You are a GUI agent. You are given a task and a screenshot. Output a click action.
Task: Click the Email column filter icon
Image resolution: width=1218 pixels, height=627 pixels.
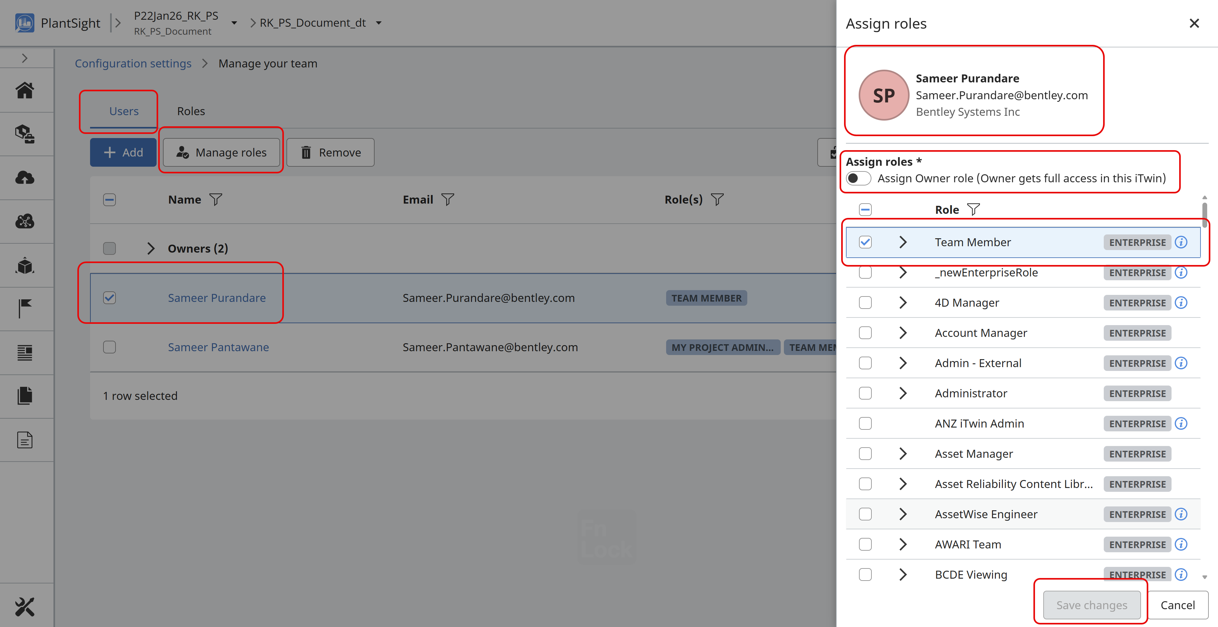[x=447, y=199]
